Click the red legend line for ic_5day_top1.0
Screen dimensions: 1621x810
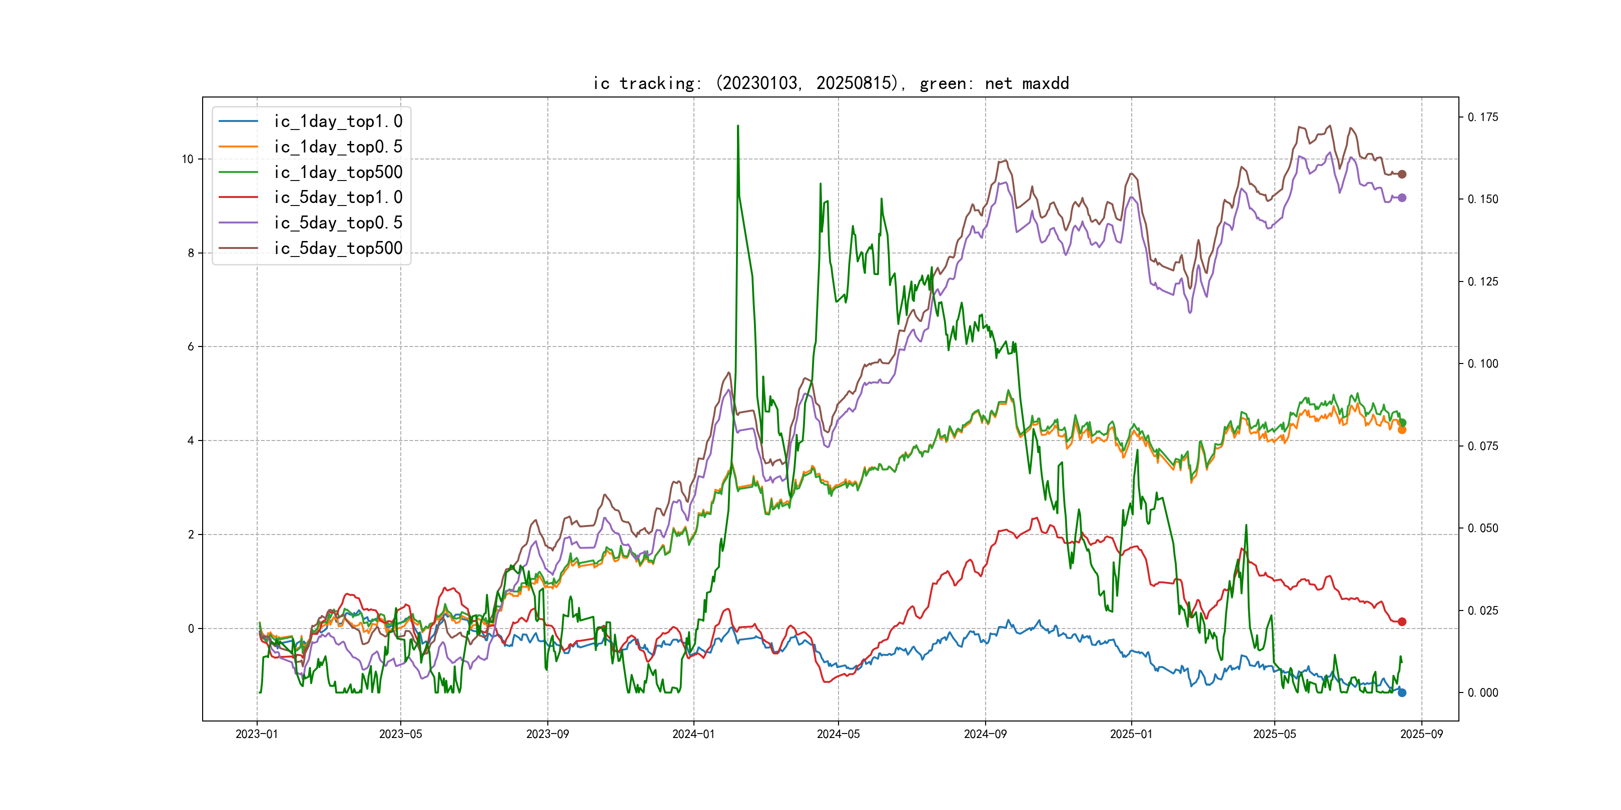(x=238, y=197)
